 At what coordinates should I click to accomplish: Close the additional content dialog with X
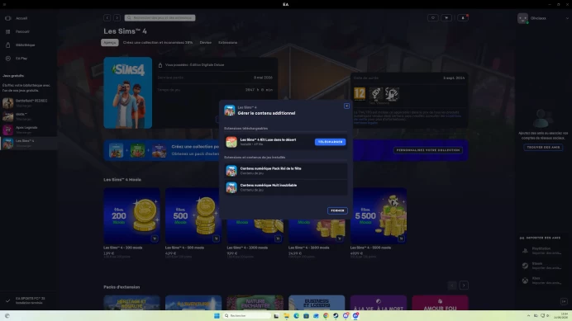point(346,106)
